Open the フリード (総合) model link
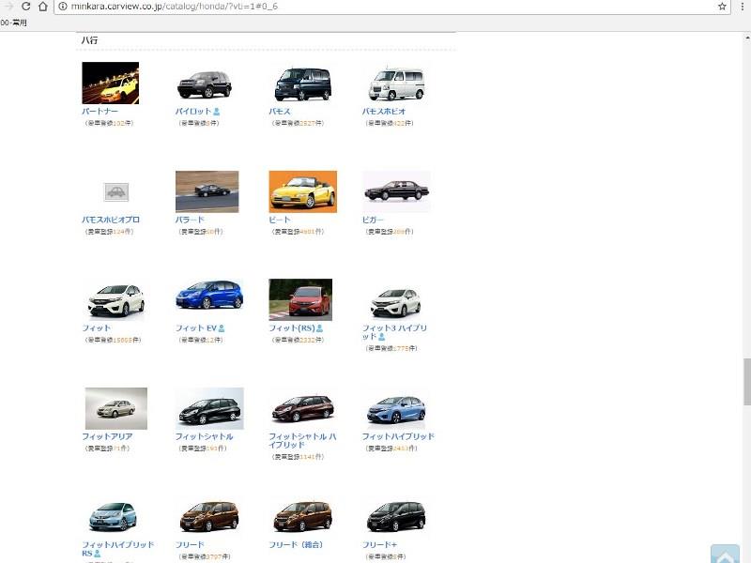The height and width of the screenshot is (563, 751). coord(296,545)
